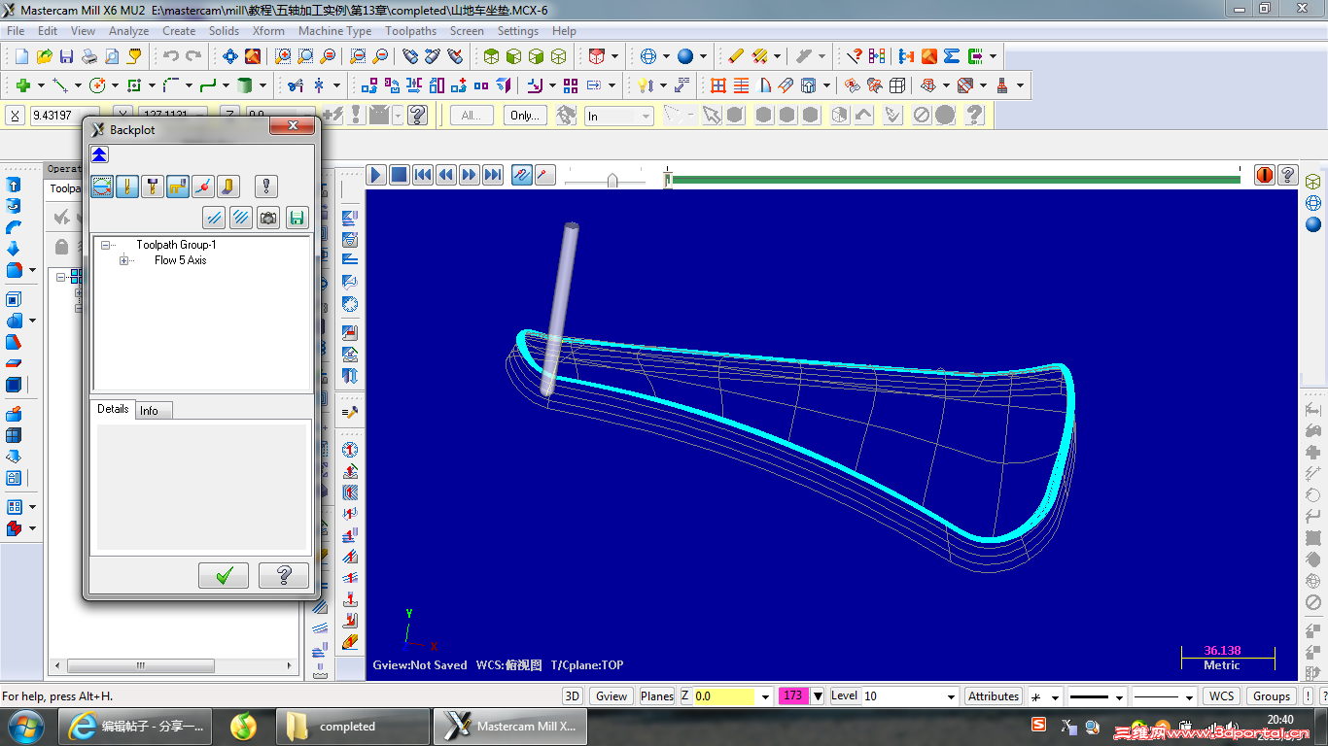Click the green backplot progress bar
This screenshot has height=746, width=1328.
coord(956,179)
